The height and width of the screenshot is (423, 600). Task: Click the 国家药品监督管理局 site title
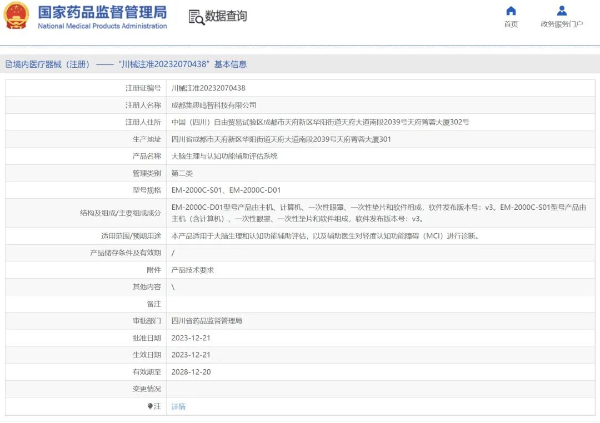(102, 12)
